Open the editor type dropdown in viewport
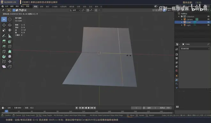 point(3,10)
